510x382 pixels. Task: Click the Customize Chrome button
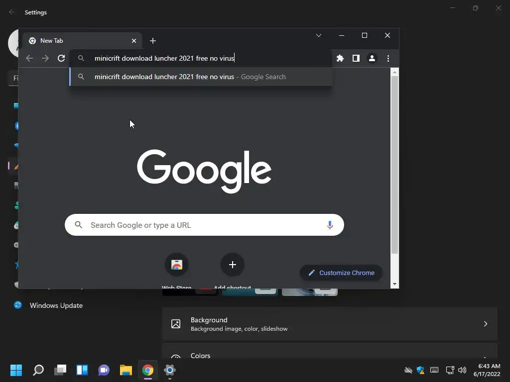click(341, 273)
